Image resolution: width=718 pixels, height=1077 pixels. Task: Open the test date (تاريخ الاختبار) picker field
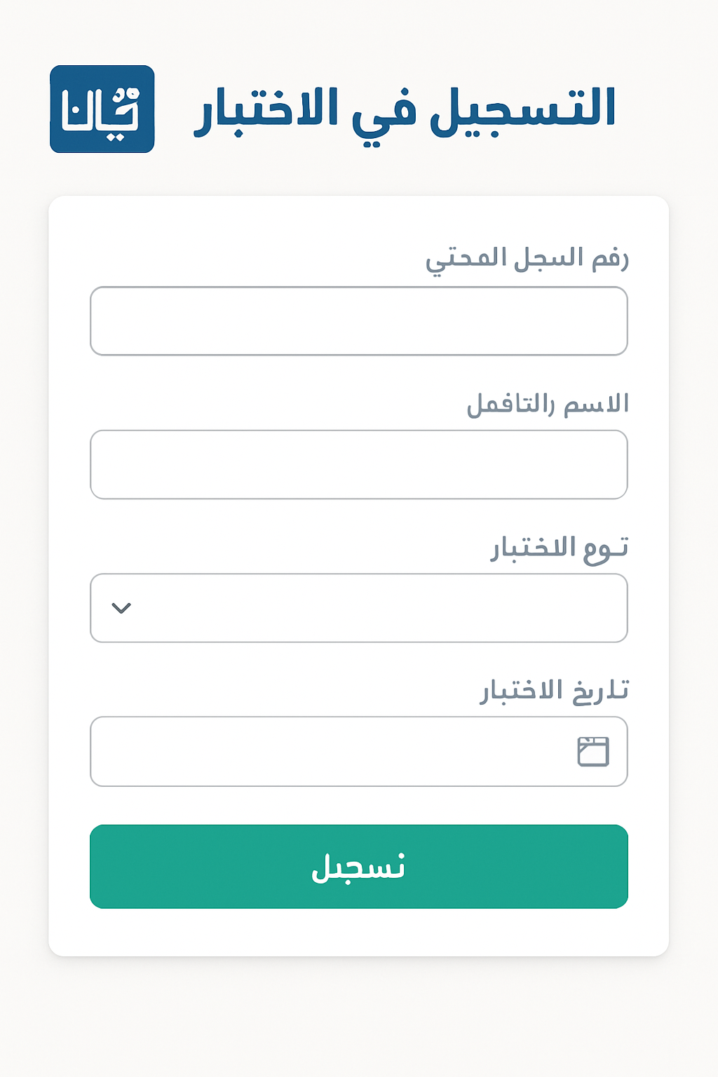click(359, 752)
